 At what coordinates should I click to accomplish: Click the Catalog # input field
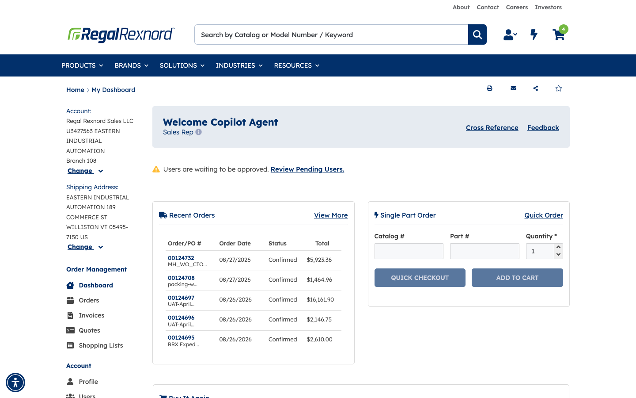409,251
